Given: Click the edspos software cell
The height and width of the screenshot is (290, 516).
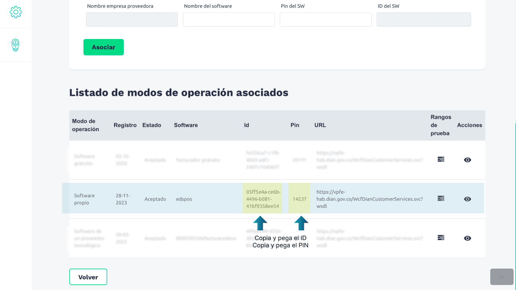Looking at the screenshot, I should [x=183, y=199].
